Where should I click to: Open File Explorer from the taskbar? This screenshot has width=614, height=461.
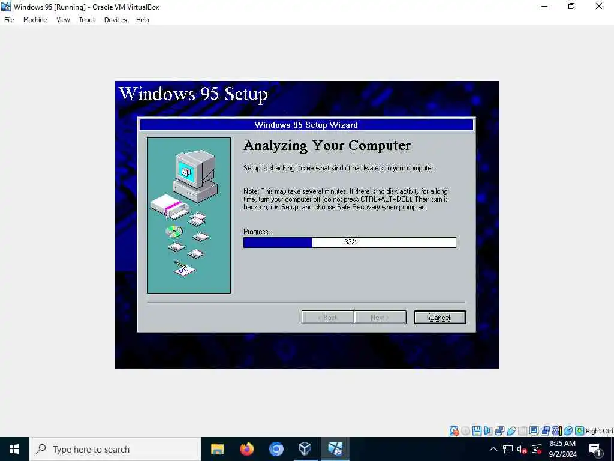217,449
